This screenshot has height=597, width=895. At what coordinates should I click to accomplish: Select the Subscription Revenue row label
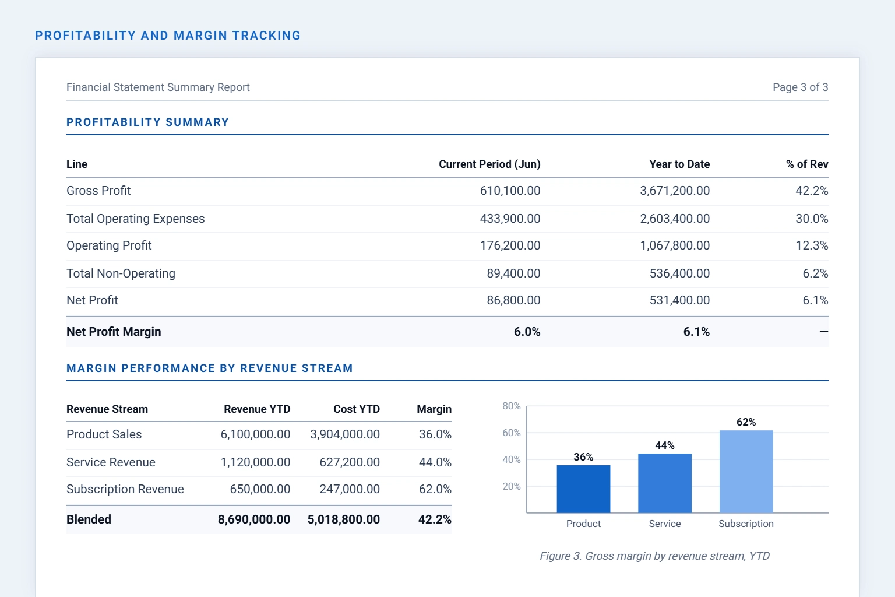(125, 489)
